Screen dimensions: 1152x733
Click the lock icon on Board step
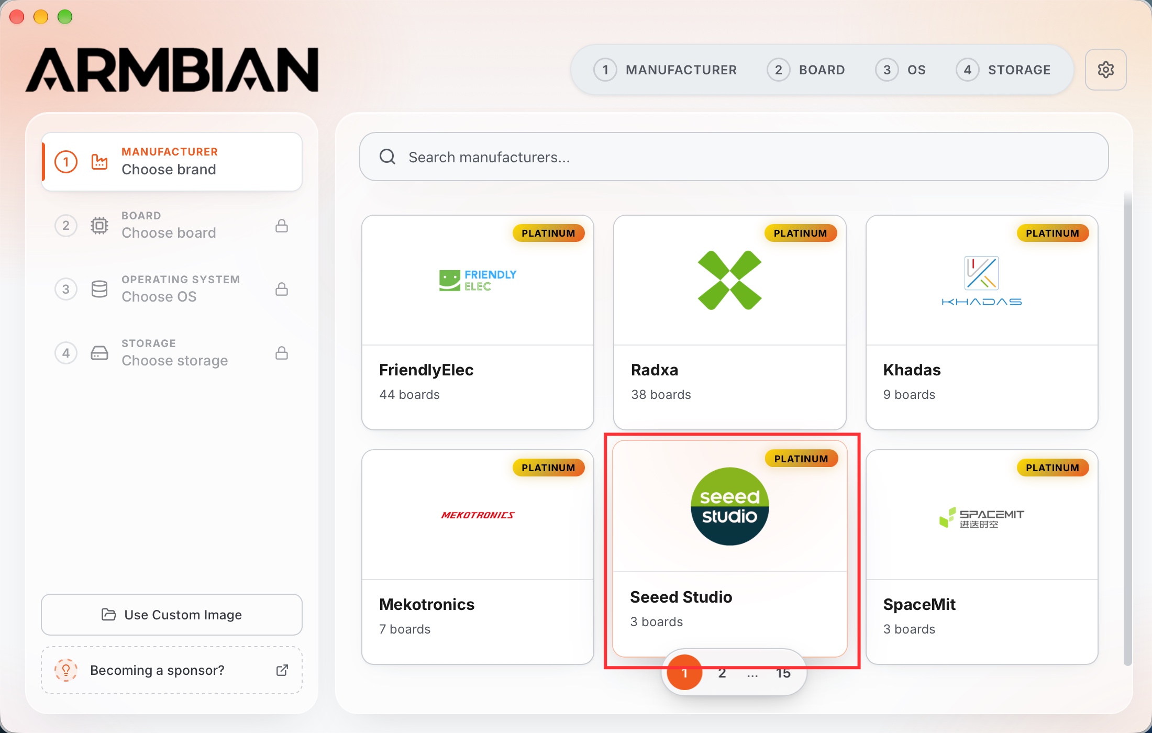tap(282, 226)
